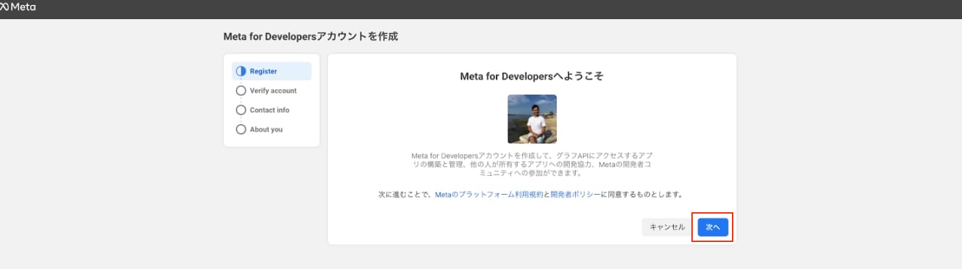Click the dark top navigation bar
Image resolution: width=962 pixels, height=269 pixels.
click(481, 9)
